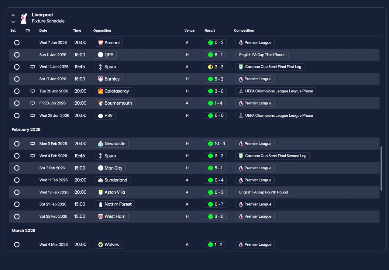This screenshot has height=270, width=389.
Task: Click the Man City badge icon
Action: pos(100,168)
